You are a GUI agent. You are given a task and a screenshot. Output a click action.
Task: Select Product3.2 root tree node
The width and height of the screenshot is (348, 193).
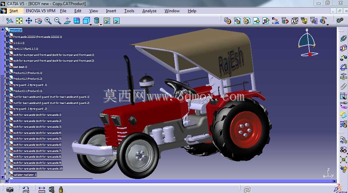pyautogui.click(x=15, y=31)
